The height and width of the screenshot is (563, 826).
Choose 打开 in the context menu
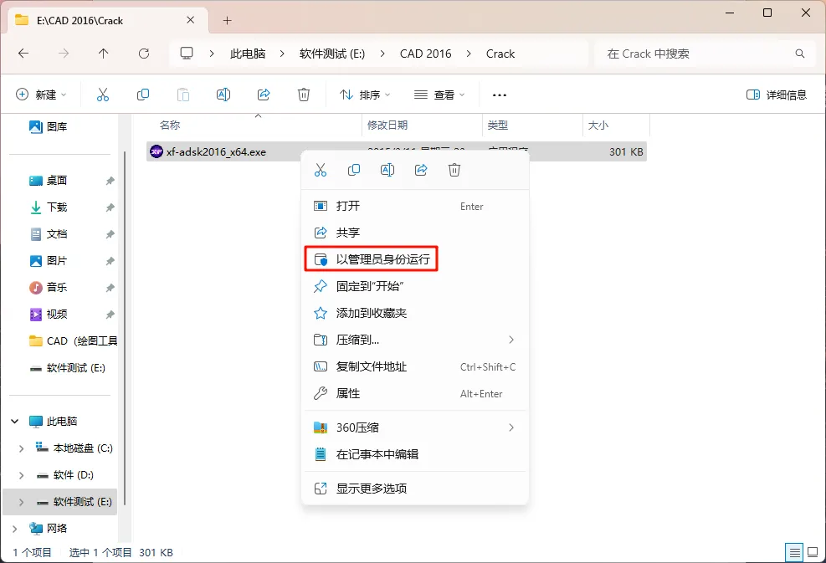tap(415, 206)
